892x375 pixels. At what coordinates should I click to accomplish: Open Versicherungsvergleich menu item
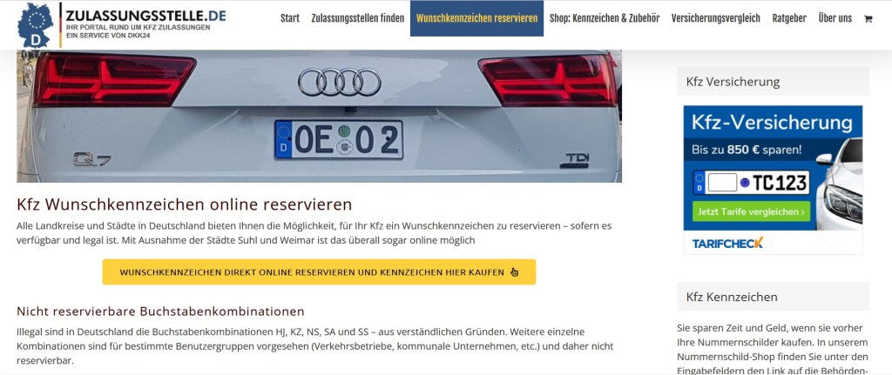pyautogui.click(x=716, y=18)
